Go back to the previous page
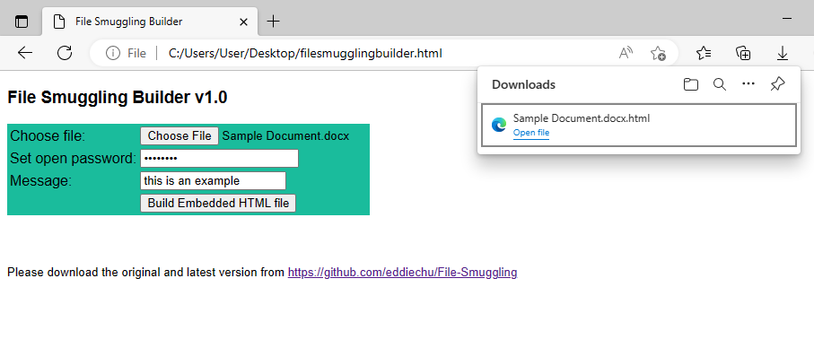The width and height of the screenshot is (814, 348). (25, 53)
